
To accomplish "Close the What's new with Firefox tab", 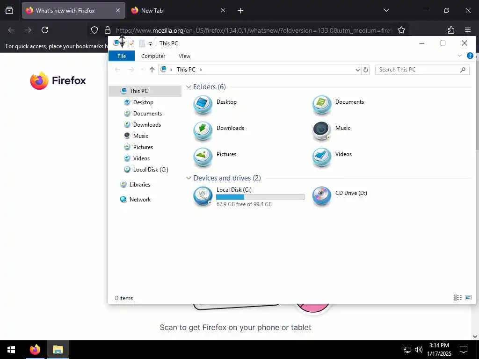I will tap(117, 11).
